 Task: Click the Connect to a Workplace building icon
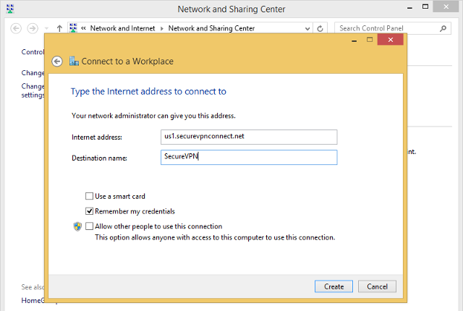pos(74,61)
